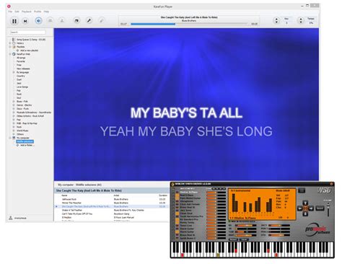Skip to the next song
The image size is (342, 264).
(25, 21)
